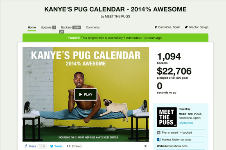Screen dimensions: 226x150
Task: Click the Embed code brackets icon
Action: pyautogui.click(x=69, y=146)
